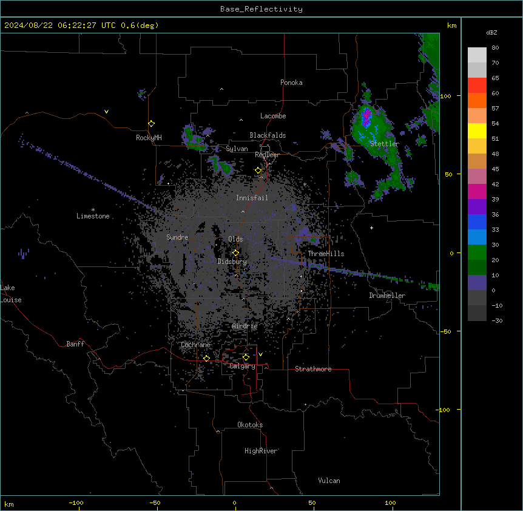The height and width of the screenshot is (511, 523).
Task: Click the yellow diamond marker near RockyMH
Action: click(x=152, y=124)
